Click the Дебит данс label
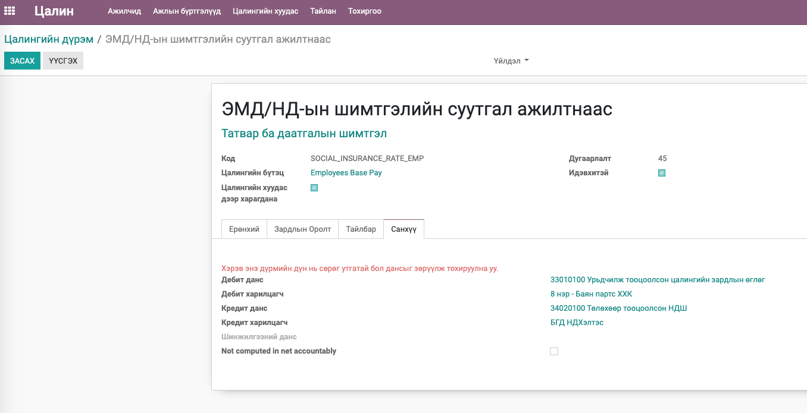807x413 pixels. [242, 280]
